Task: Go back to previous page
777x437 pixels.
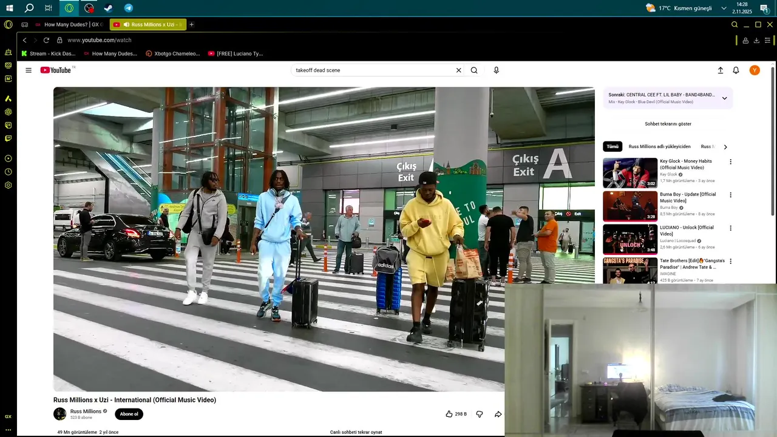Action: click(x=24, y=40)
